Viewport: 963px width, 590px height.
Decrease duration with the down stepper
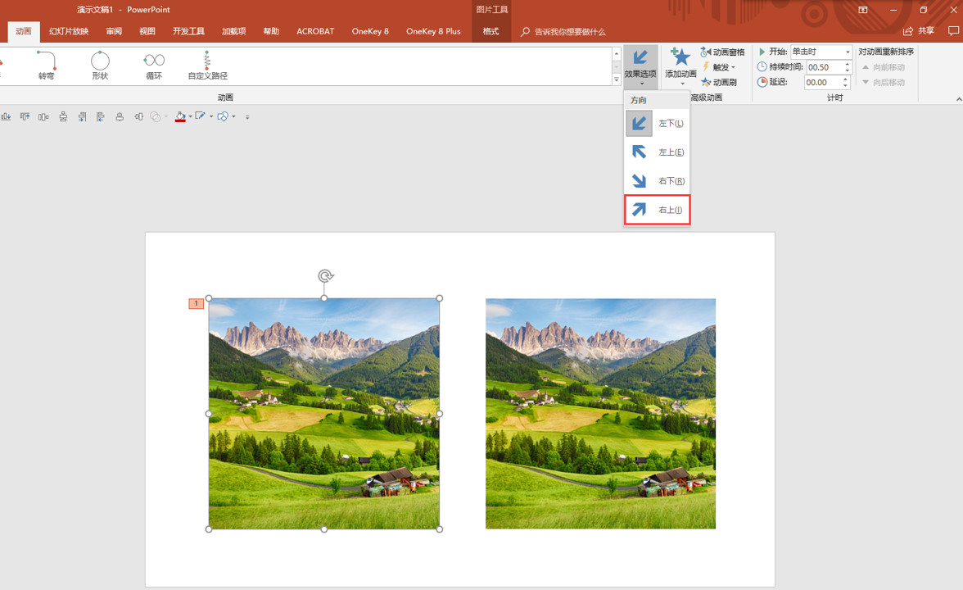point(848,70)
